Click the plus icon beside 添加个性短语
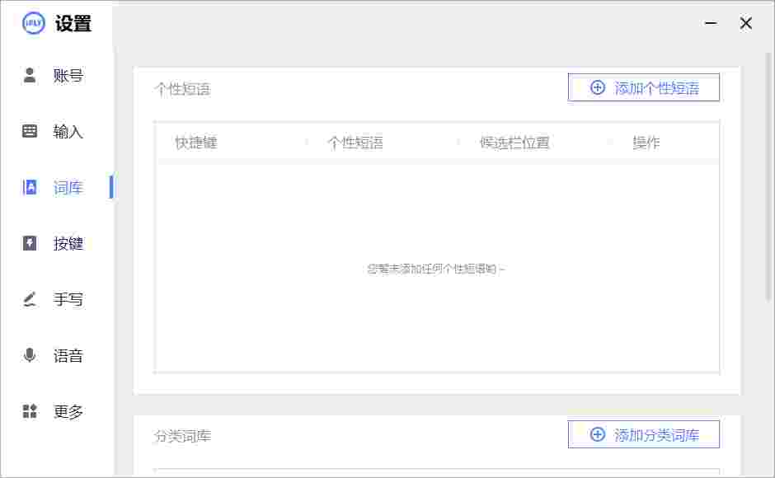The height and width of the screenshot is (478, 775). 598,87
